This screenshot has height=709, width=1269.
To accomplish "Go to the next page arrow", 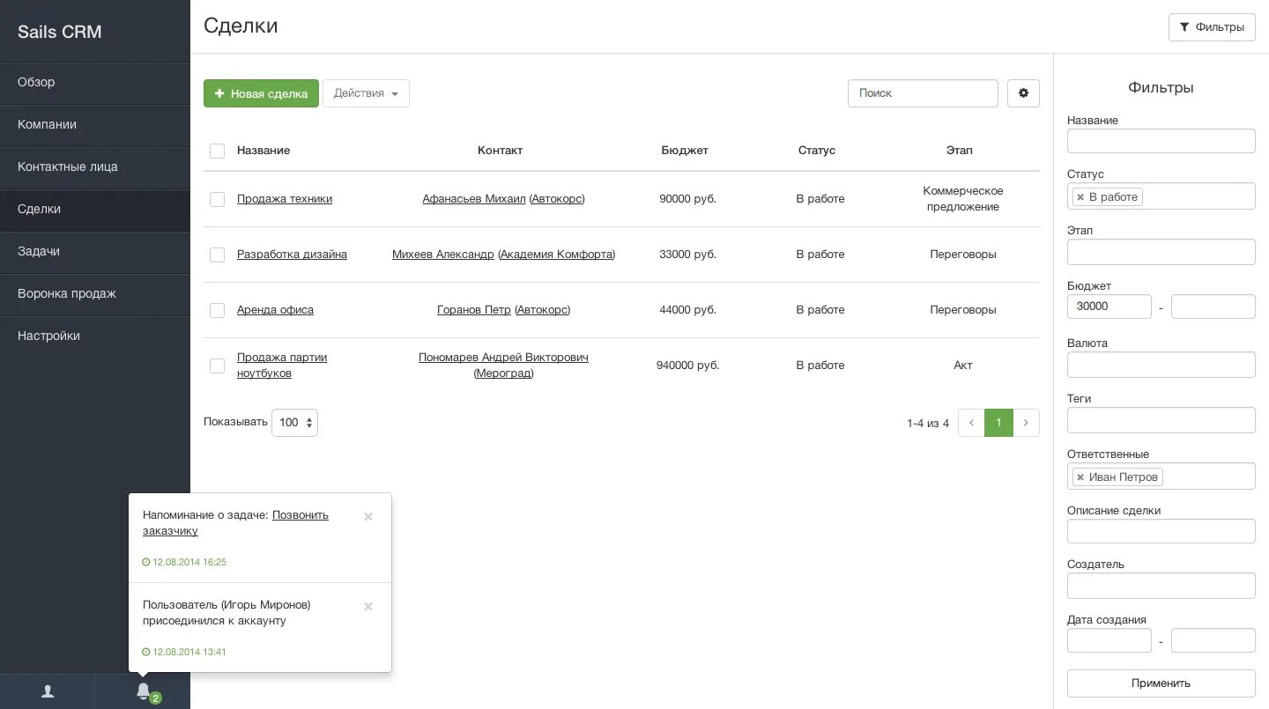I will coord(1026,423).
